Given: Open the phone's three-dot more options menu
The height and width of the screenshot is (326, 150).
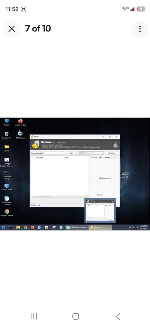Looking at the screenshot, I should pos(140,29).
